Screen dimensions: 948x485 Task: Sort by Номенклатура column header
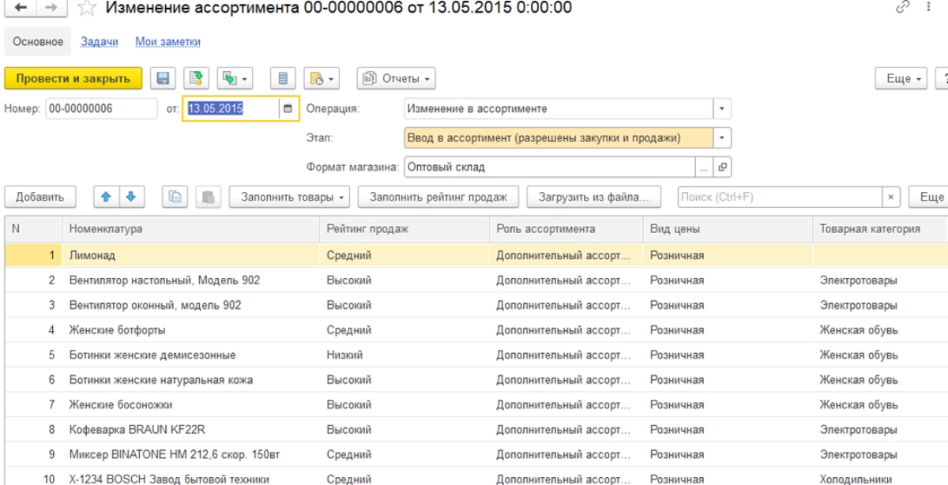click(190, 229)
